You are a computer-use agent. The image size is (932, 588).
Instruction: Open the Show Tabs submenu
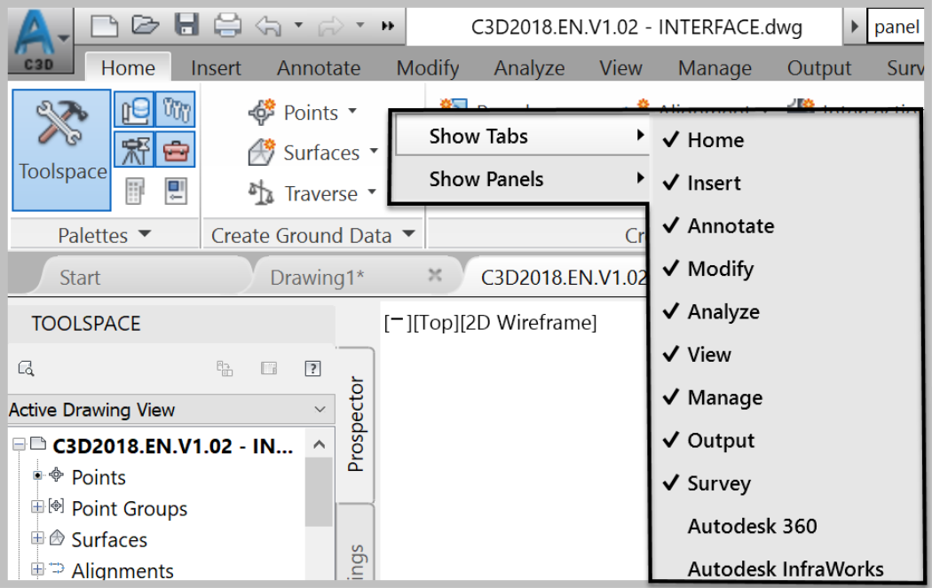pos(521,136)
